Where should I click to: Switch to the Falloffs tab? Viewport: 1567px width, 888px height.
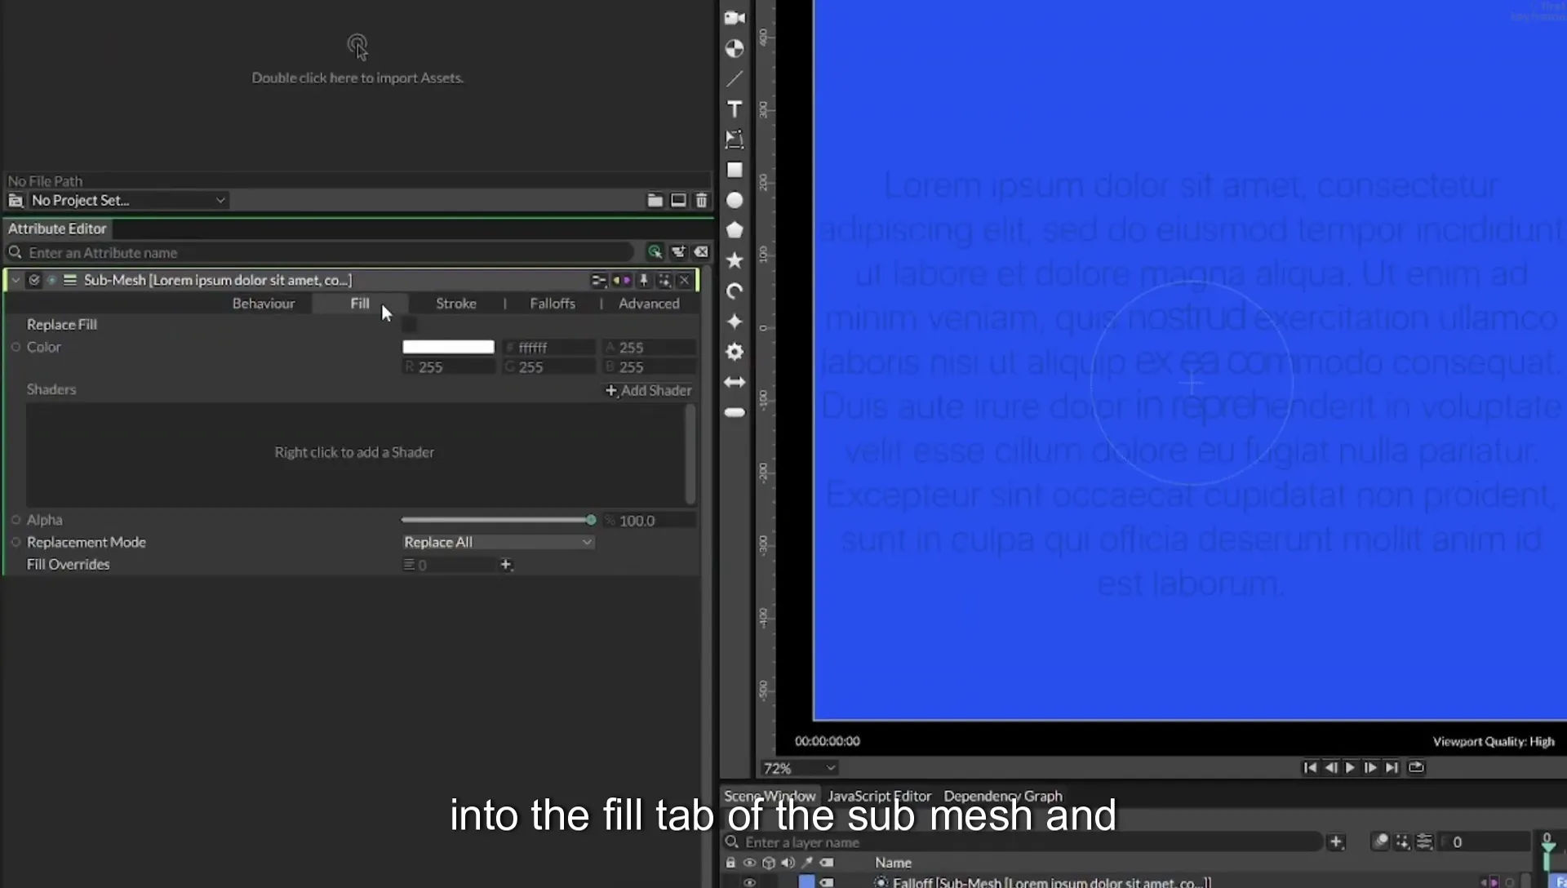(553, 304)
